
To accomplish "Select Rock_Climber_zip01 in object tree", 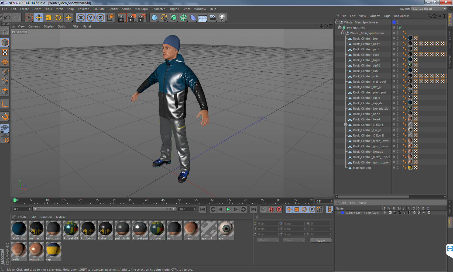I will tap(366, 65).
